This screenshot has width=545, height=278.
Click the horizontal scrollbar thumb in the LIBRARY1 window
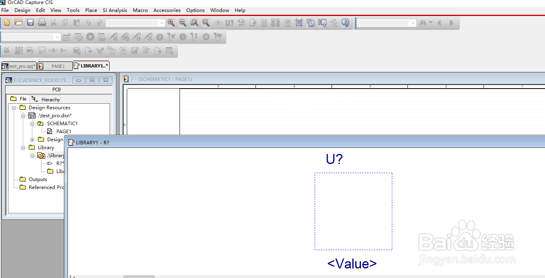[x=139, y=276]
